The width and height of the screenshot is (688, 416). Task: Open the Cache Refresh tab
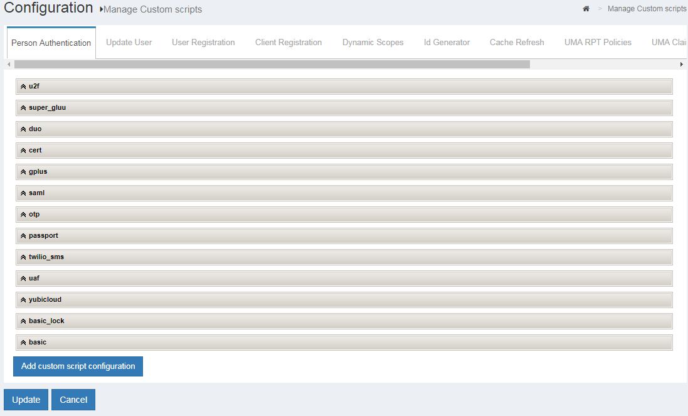coord(517,42)
